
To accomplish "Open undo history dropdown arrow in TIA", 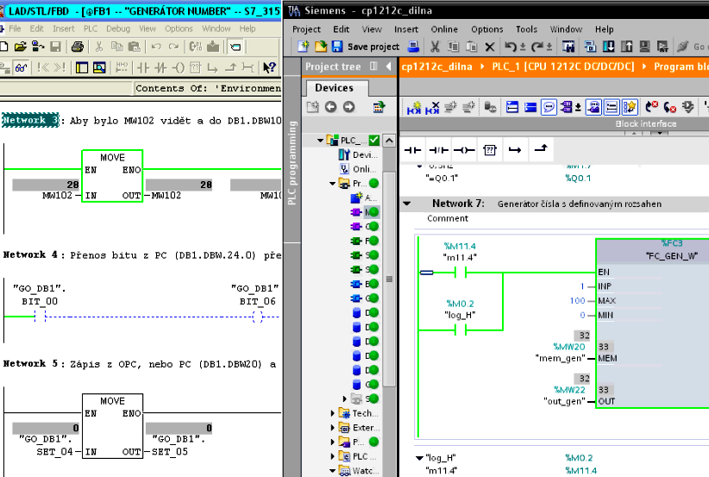I will pyautogui.click(x=523, y=47).
